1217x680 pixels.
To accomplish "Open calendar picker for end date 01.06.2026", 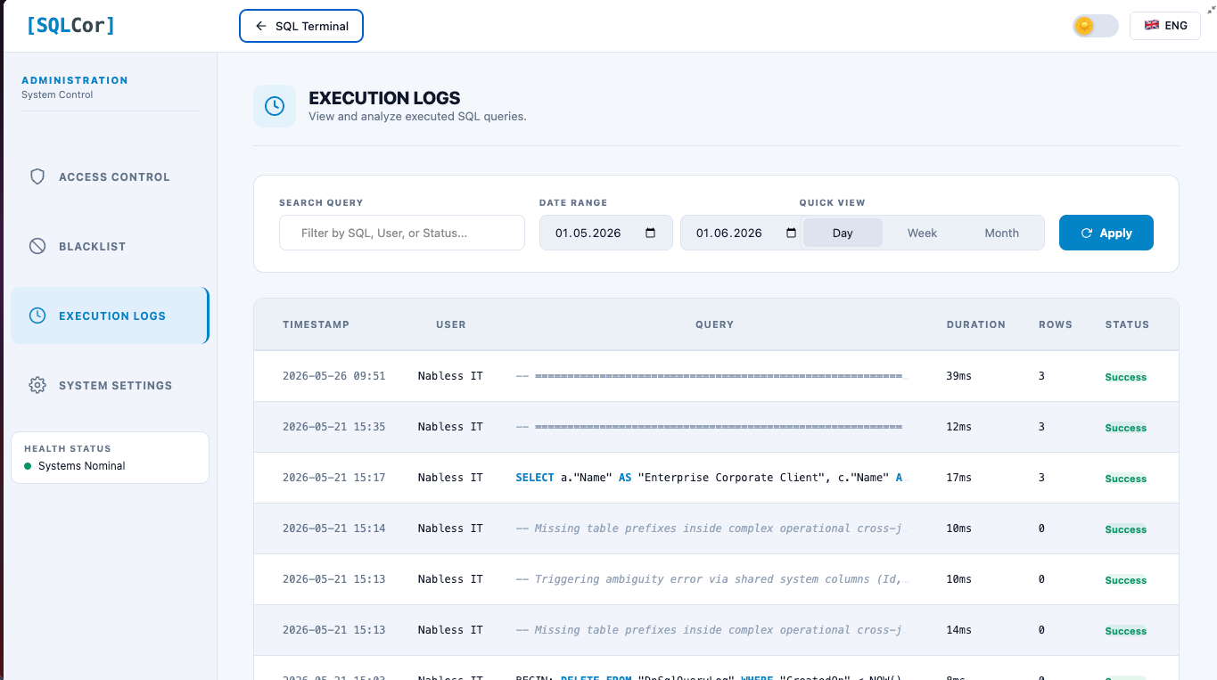I will 792,233.
